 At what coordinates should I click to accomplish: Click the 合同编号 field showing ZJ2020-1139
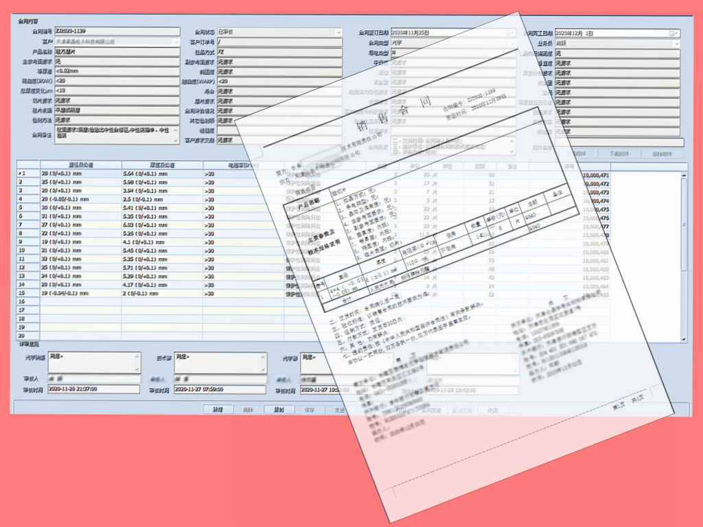point(117,32)
